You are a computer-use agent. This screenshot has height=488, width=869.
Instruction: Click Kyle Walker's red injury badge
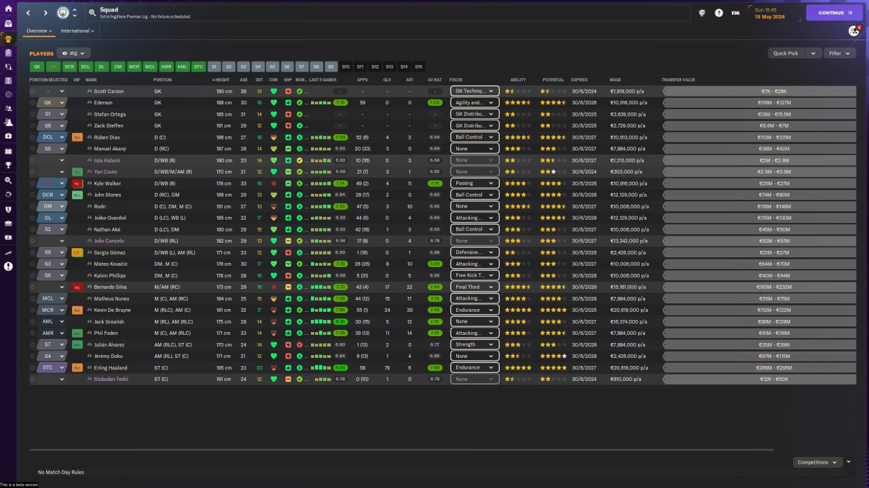coord(77,184)
